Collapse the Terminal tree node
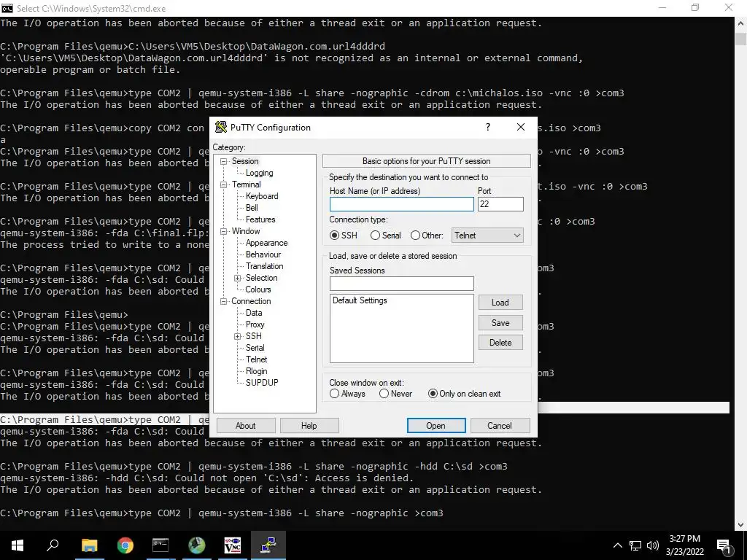This screenshot has height=560, width=747. (x=223, y=184)
